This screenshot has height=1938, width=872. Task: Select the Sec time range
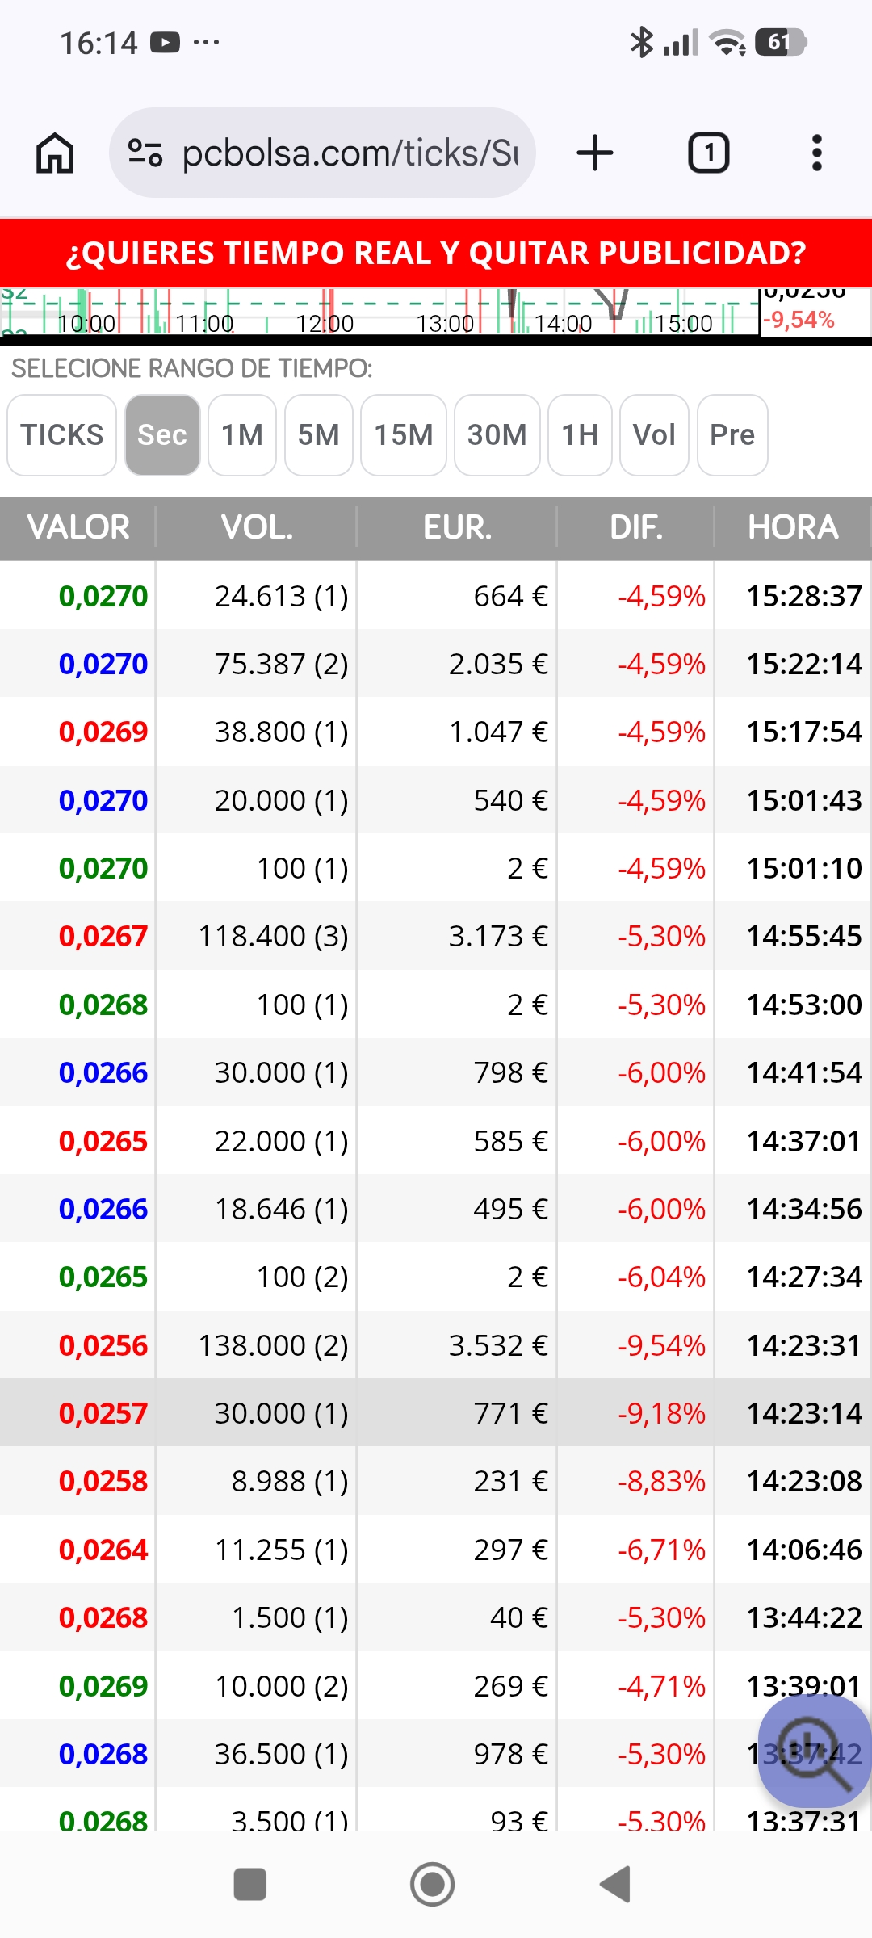pos(162,435)
